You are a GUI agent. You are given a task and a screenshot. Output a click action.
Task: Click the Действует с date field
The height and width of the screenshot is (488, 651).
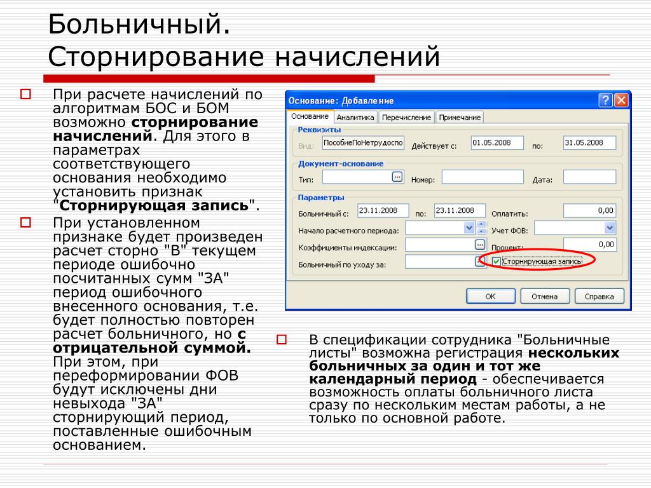tap(497, 143)
